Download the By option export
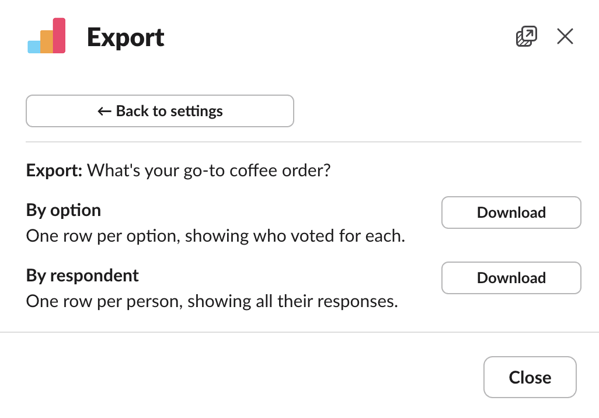 [511, 213]
